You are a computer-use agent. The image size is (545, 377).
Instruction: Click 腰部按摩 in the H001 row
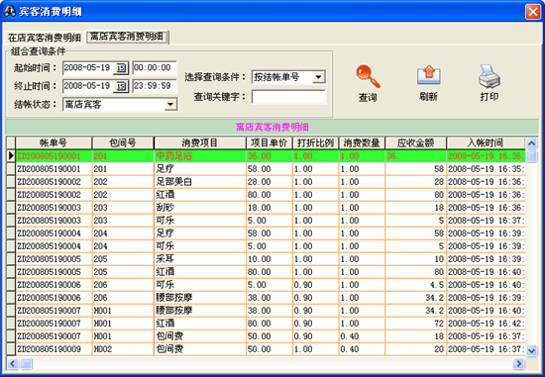pyautogui.click(x=200, y=310)
